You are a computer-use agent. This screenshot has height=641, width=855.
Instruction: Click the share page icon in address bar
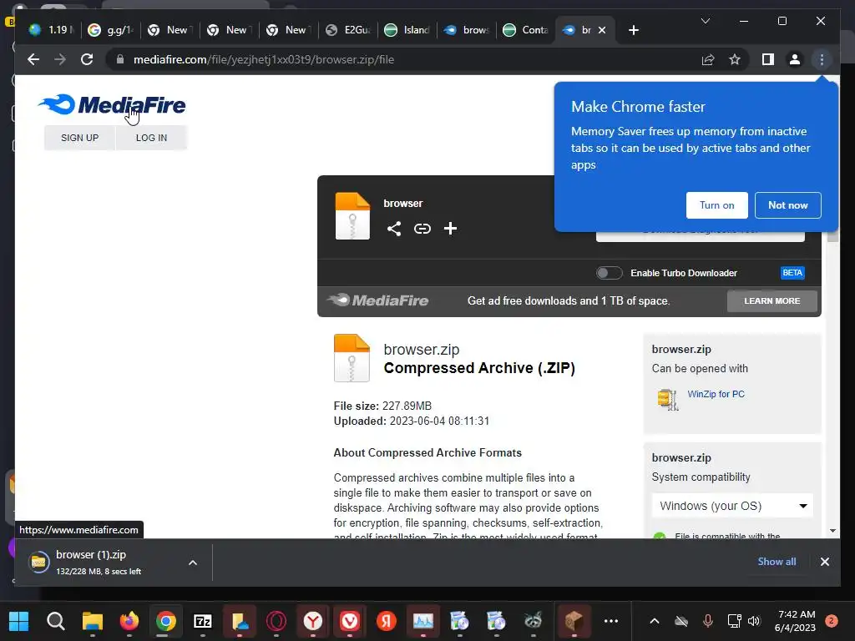[708, 59]
